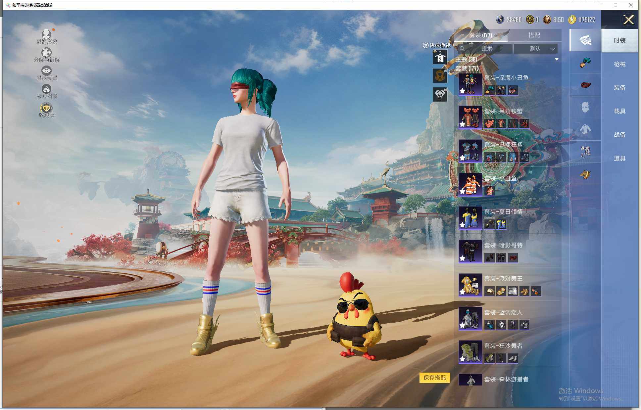The width and height of the screenshot is (641, 410).
Task: Toggle favorite star on 套装-深海小丑鱼
Action: (x=462, y=91)
